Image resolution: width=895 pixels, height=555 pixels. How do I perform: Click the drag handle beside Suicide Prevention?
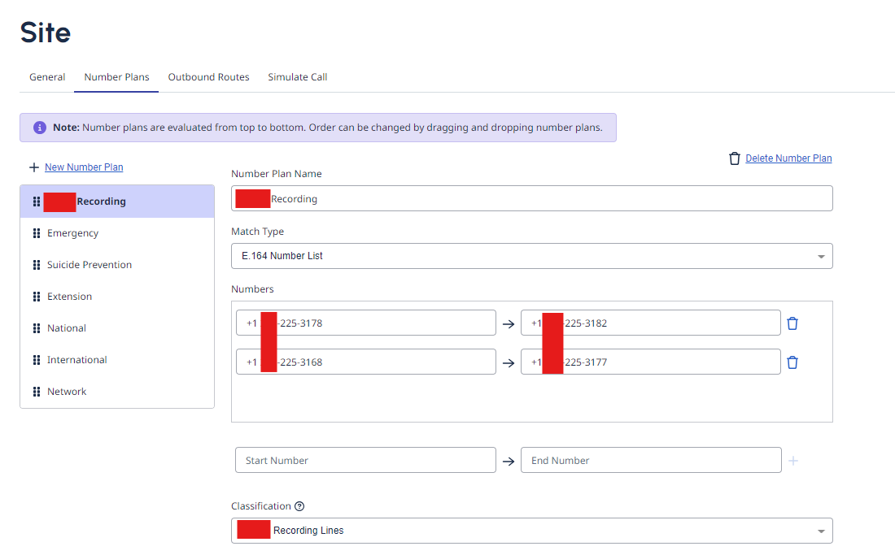(37, 265)
